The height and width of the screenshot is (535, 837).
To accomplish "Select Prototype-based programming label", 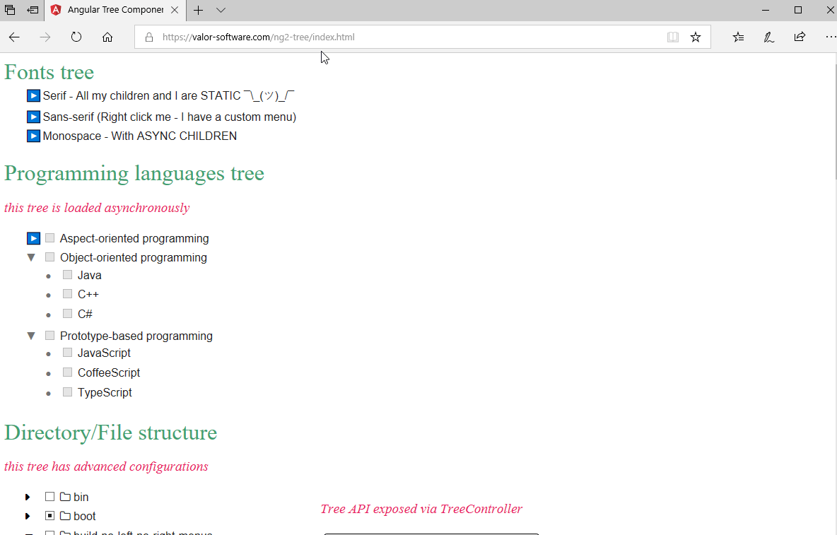I will pos(136,336).
